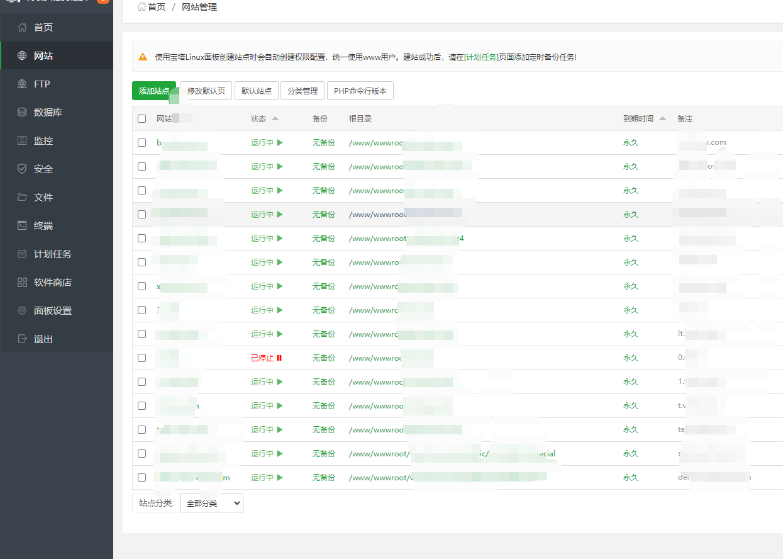Select 面板设置 in the sidebar
This screenshot has height=559, width=783.
click(x=53, y=311)
